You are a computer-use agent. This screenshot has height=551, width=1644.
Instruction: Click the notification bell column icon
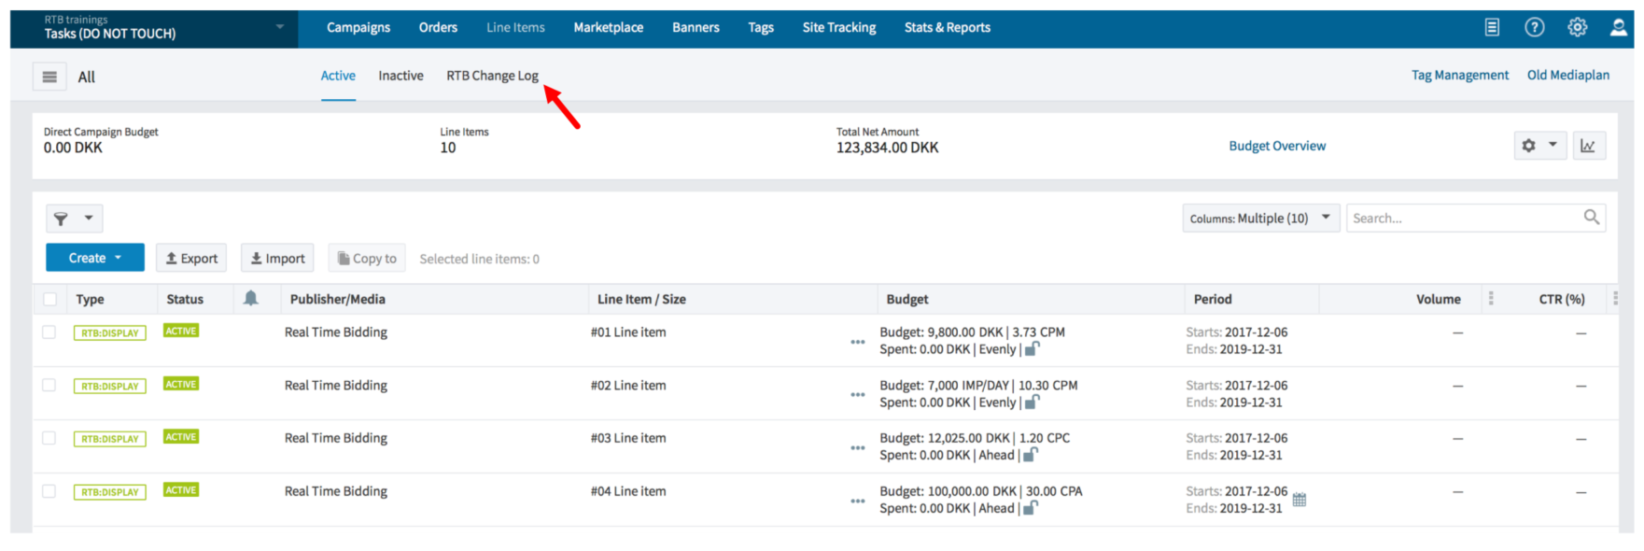[x=250, y=298]
